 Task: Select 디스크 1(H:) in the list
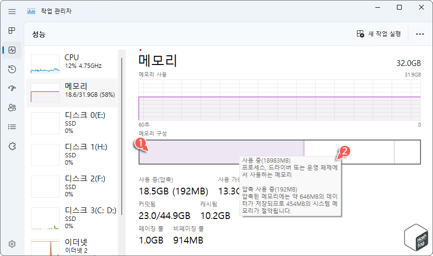click(72, 154)
